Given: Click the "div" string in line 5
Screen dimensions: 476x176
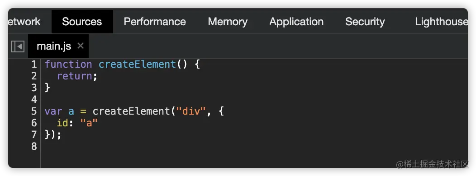Looking at the screenshot, I should (x=191, y=111).
